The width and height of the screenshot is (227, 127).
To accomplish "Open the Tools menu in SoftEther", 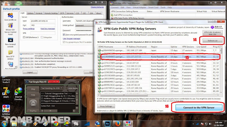I will tap(163, 7).
